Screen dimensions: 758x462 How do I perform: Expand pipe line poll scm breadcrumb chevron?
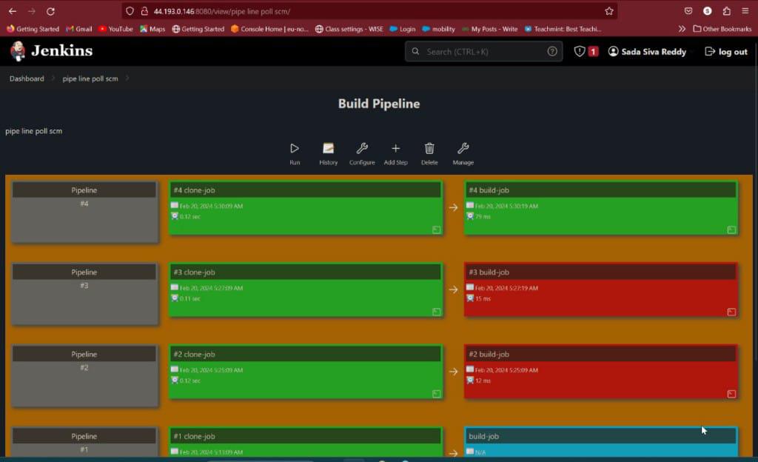click(x=127, y=78)
